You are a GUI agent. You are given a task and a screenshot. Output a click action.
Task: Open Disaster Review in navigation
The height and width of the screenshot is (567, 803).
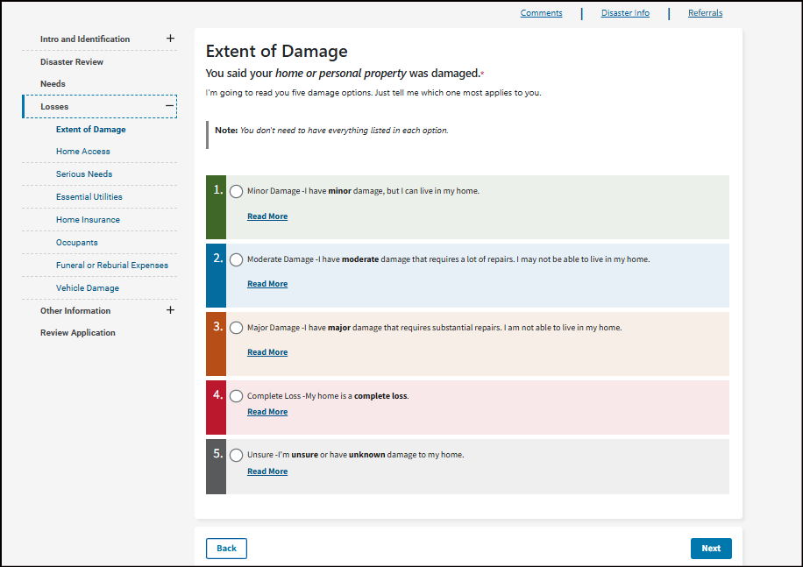[x=72, y=62]
